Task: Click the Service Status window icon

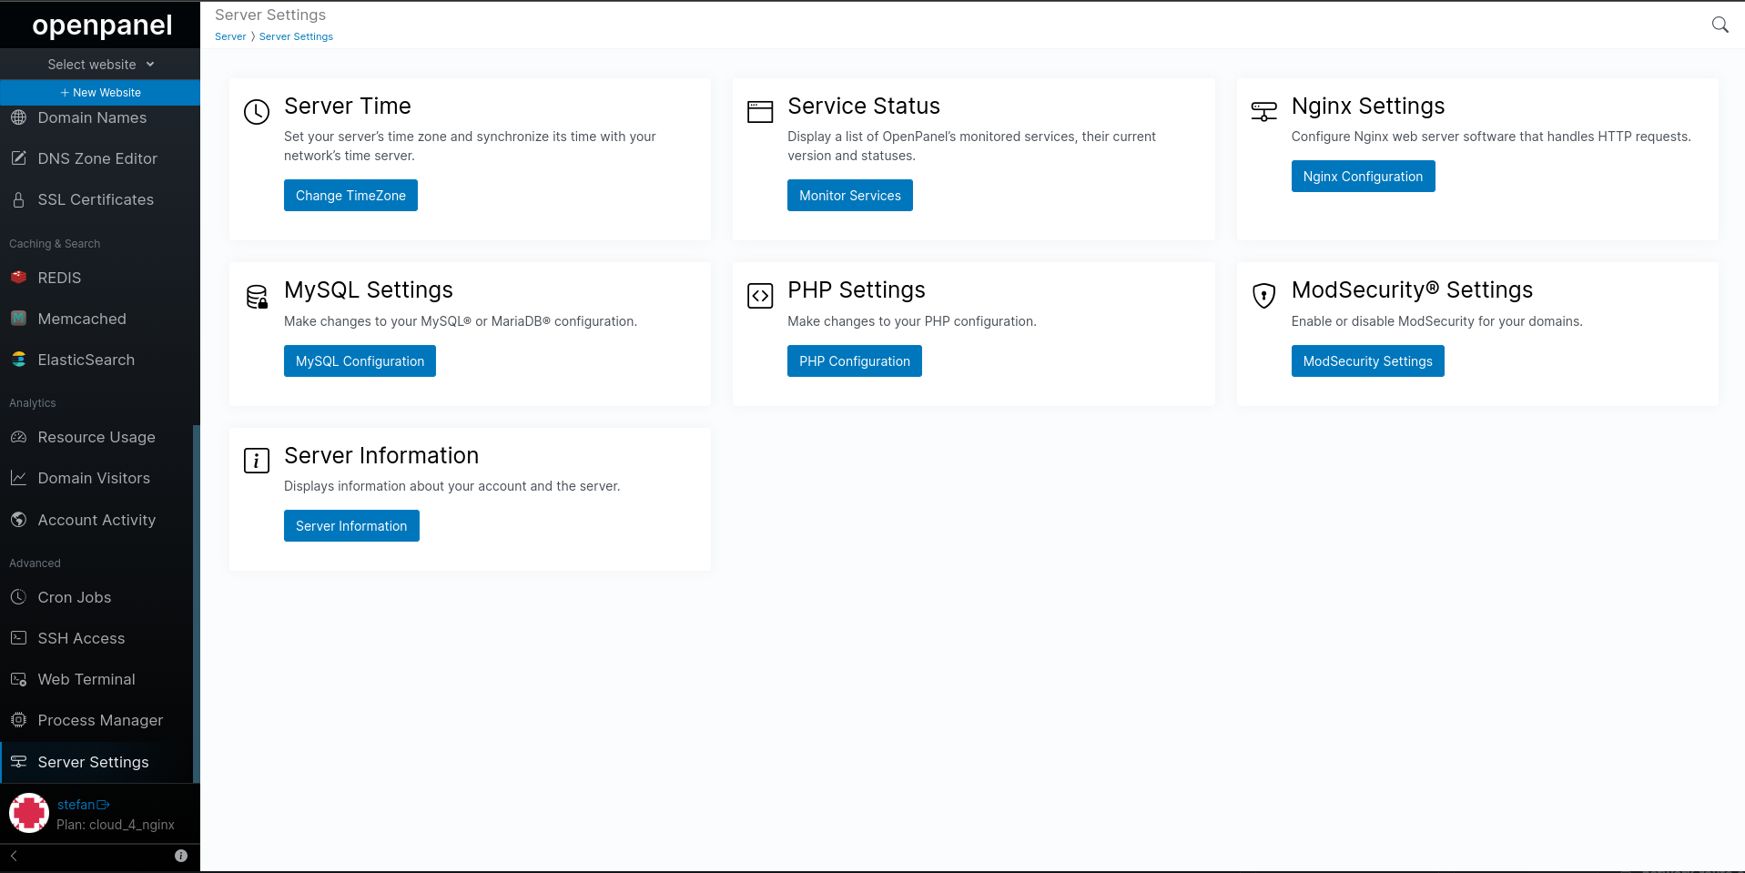Action: [760, 112]
